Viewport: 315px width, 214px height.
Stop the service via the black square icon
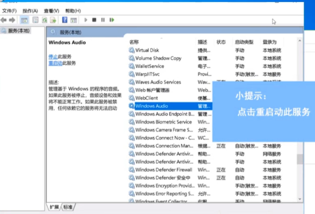(x=94, y=20)
